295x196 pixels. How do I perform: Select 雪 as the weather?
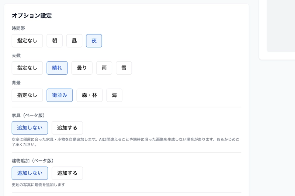coord(124,68)
